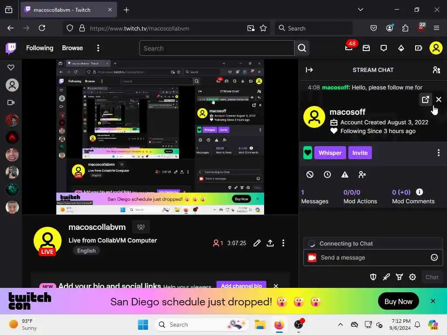Click the Twitch search input field
This screenshot has height=335, width=447.
tap(217, 48)
